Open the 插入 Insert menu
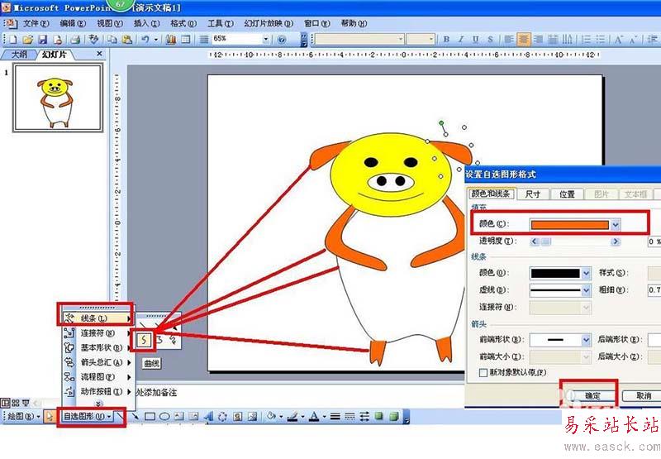Viewport: 661px width, 459px height. [x=146, y=24]
